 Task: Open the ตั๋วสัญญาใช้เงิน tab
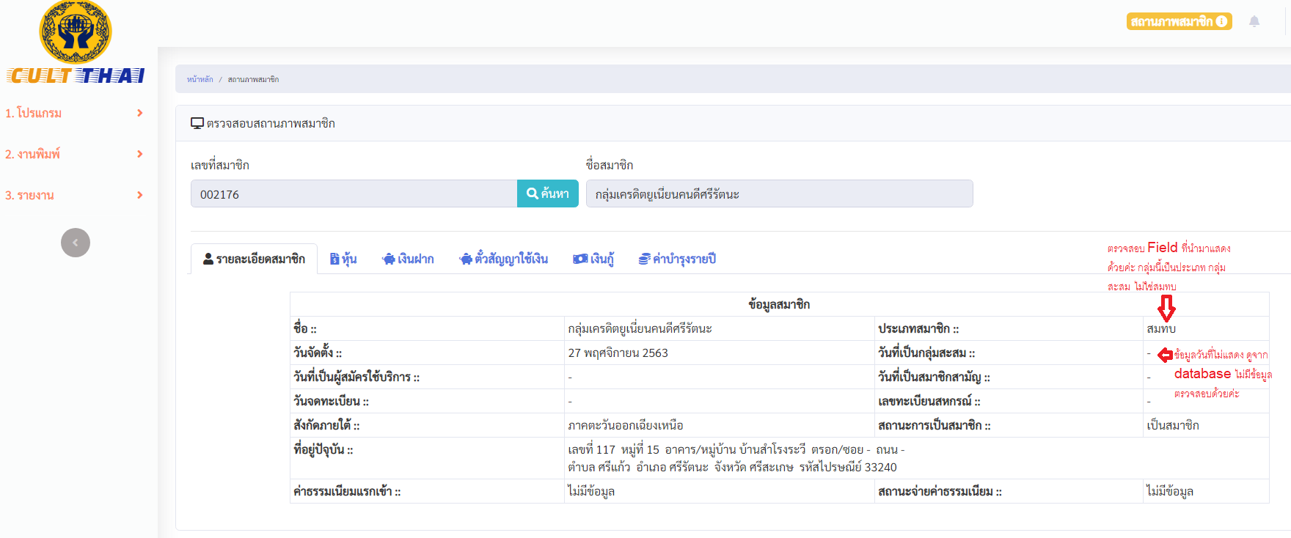pyautogui.click(x=504, y=259)
